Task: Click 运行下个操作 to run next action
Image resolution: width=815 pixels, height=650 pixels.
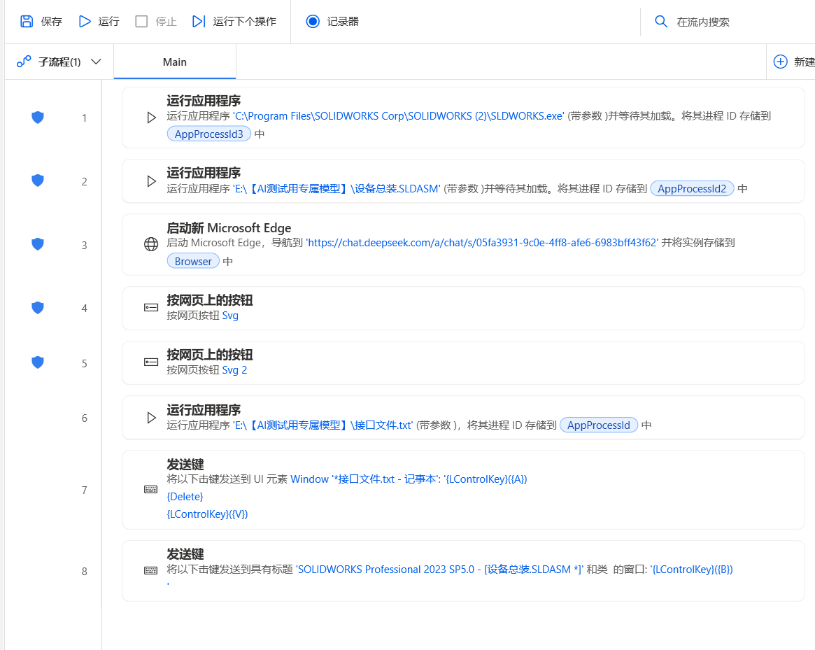Action: coord(234,21)
